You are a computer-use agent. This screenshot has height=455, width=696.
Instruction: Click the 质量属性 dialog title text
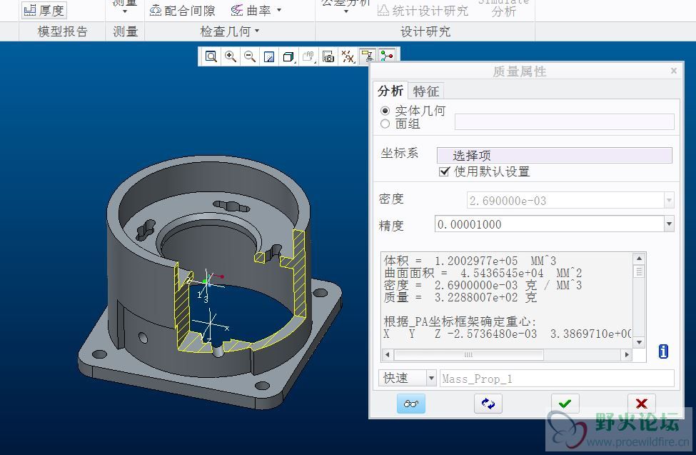pos(520,71)
